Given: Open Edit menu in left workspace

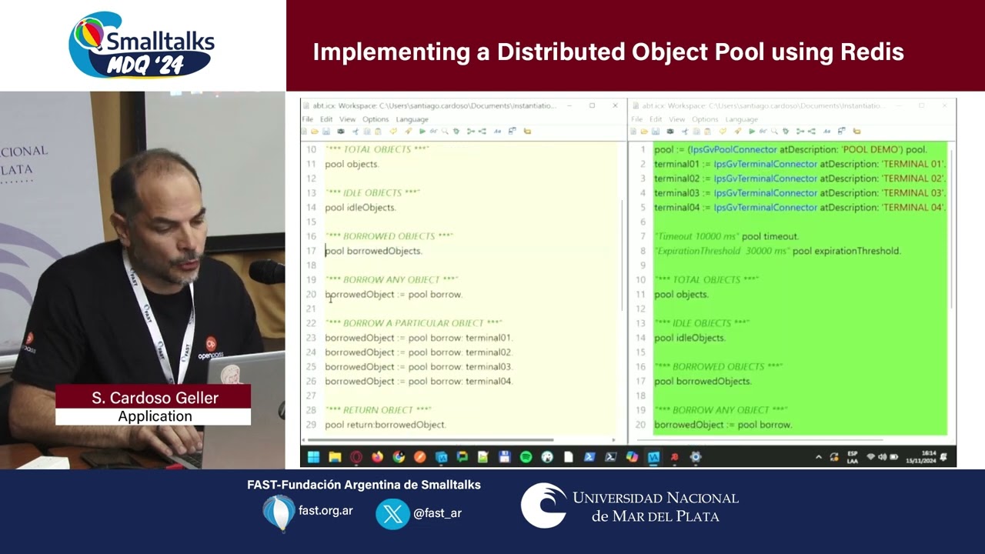Looking at the screenshot, I should pos(326,119).
